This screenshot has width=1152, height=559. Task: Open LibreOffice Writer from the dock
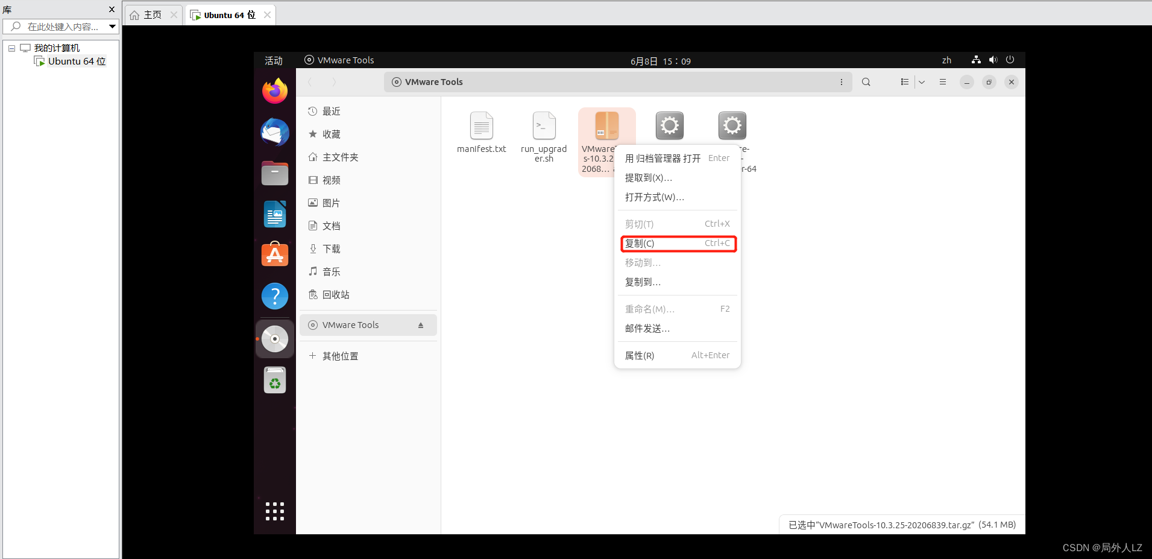click(275, 214)
